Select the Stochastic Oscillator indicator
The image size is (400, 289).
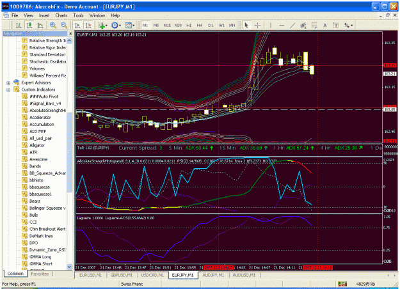pos(47,61)
